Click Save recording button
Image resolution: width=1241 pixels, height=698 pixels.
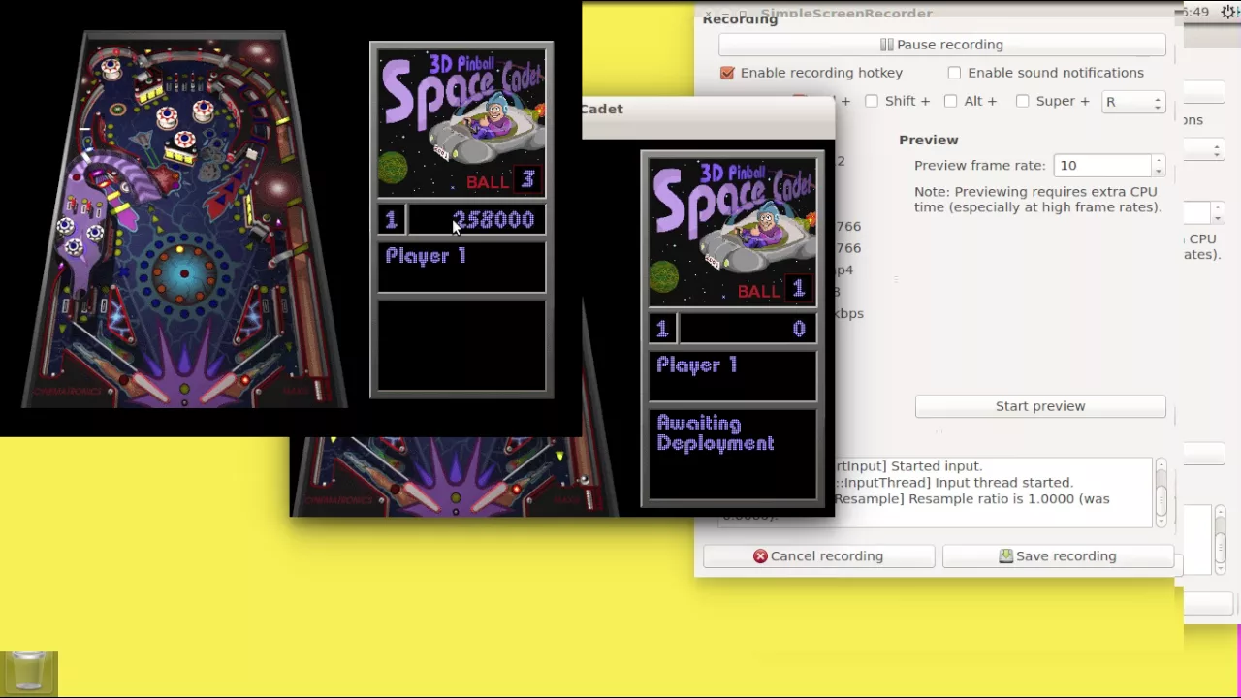coord(1058,556)
